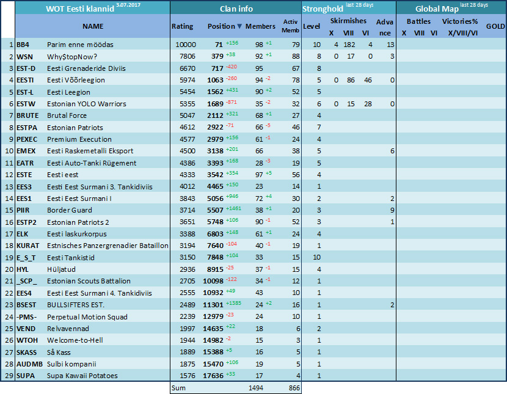Select the Victories% column header
Image resolution: width=507 pixels, height=394 pixels.
pyautogui.click(x=460, y=21)
